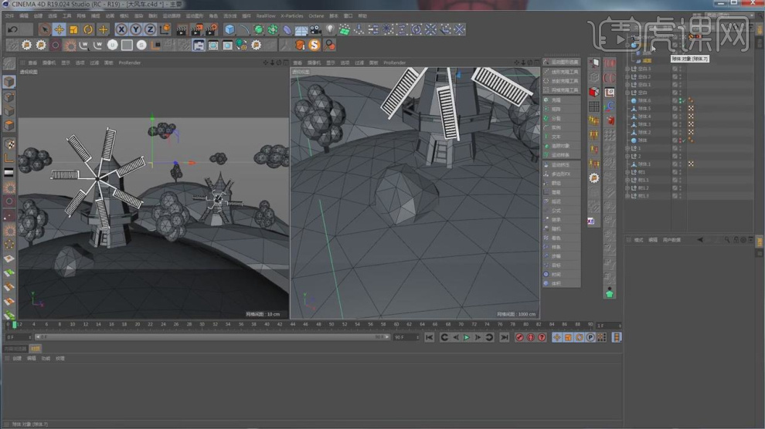Screen dimensions: 765x429
Task: Click the camera object icon
Action: click(315, 29)
